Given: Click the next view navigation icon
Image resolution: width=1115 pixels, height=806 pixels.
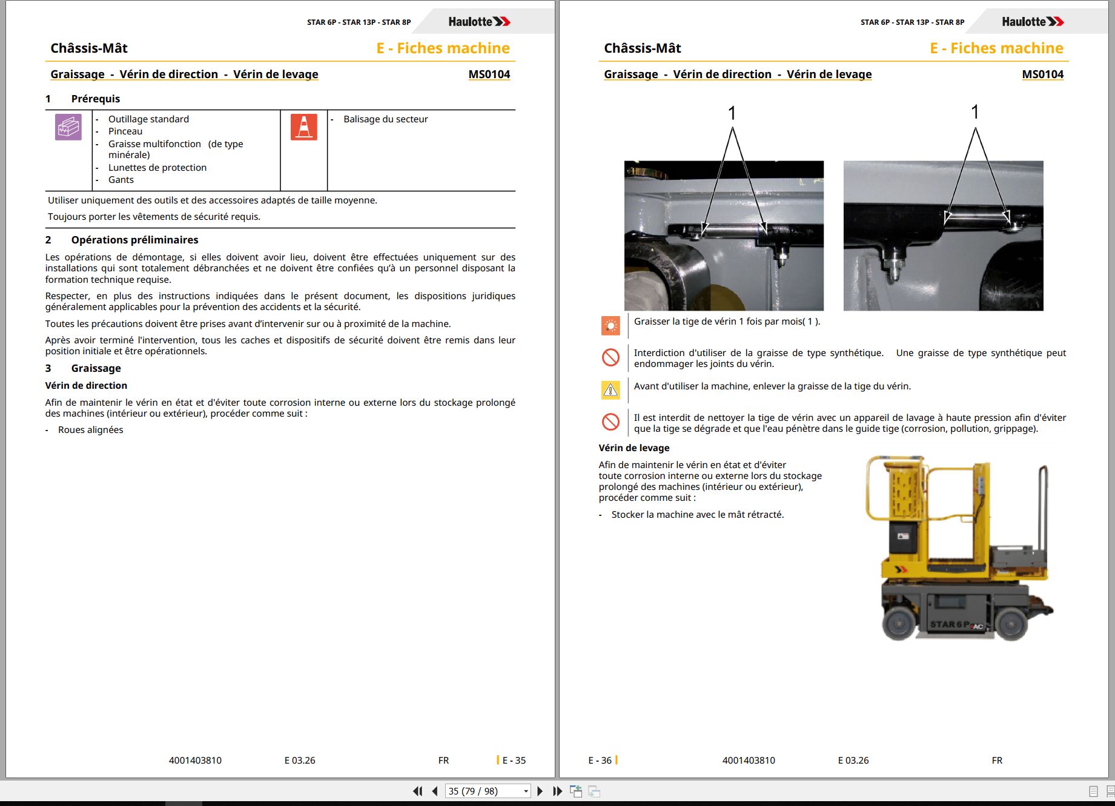Looking at the screenshot, I should pyautogui.click(x=594, y=791).
